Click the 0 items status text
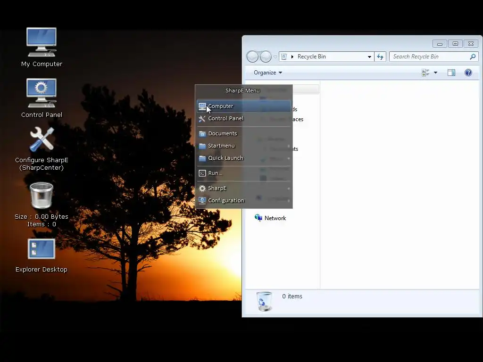Screen dimensions: 483x362 (292, 296)
